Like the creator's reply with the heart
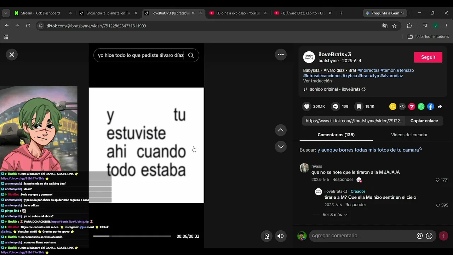 coord(438,205)
